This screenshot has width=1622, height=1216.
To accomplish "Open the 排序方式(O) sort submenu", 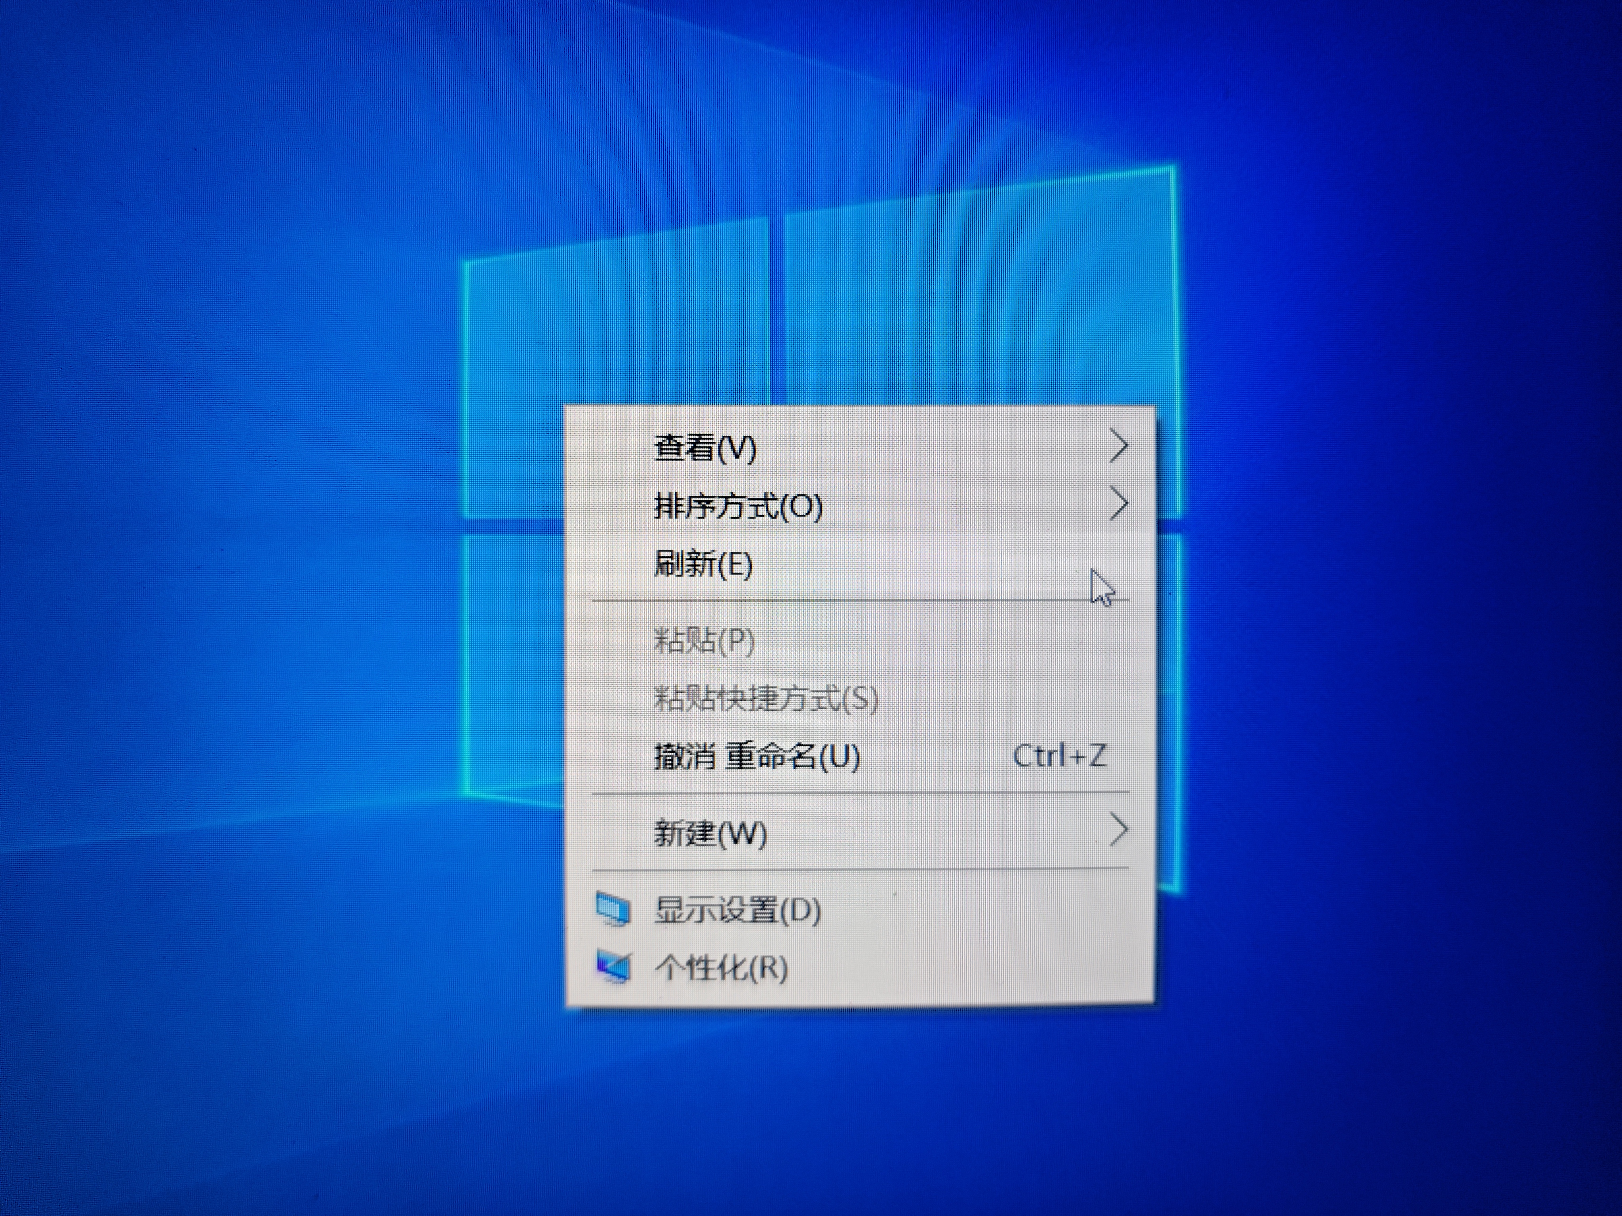I will click(859, 506).
